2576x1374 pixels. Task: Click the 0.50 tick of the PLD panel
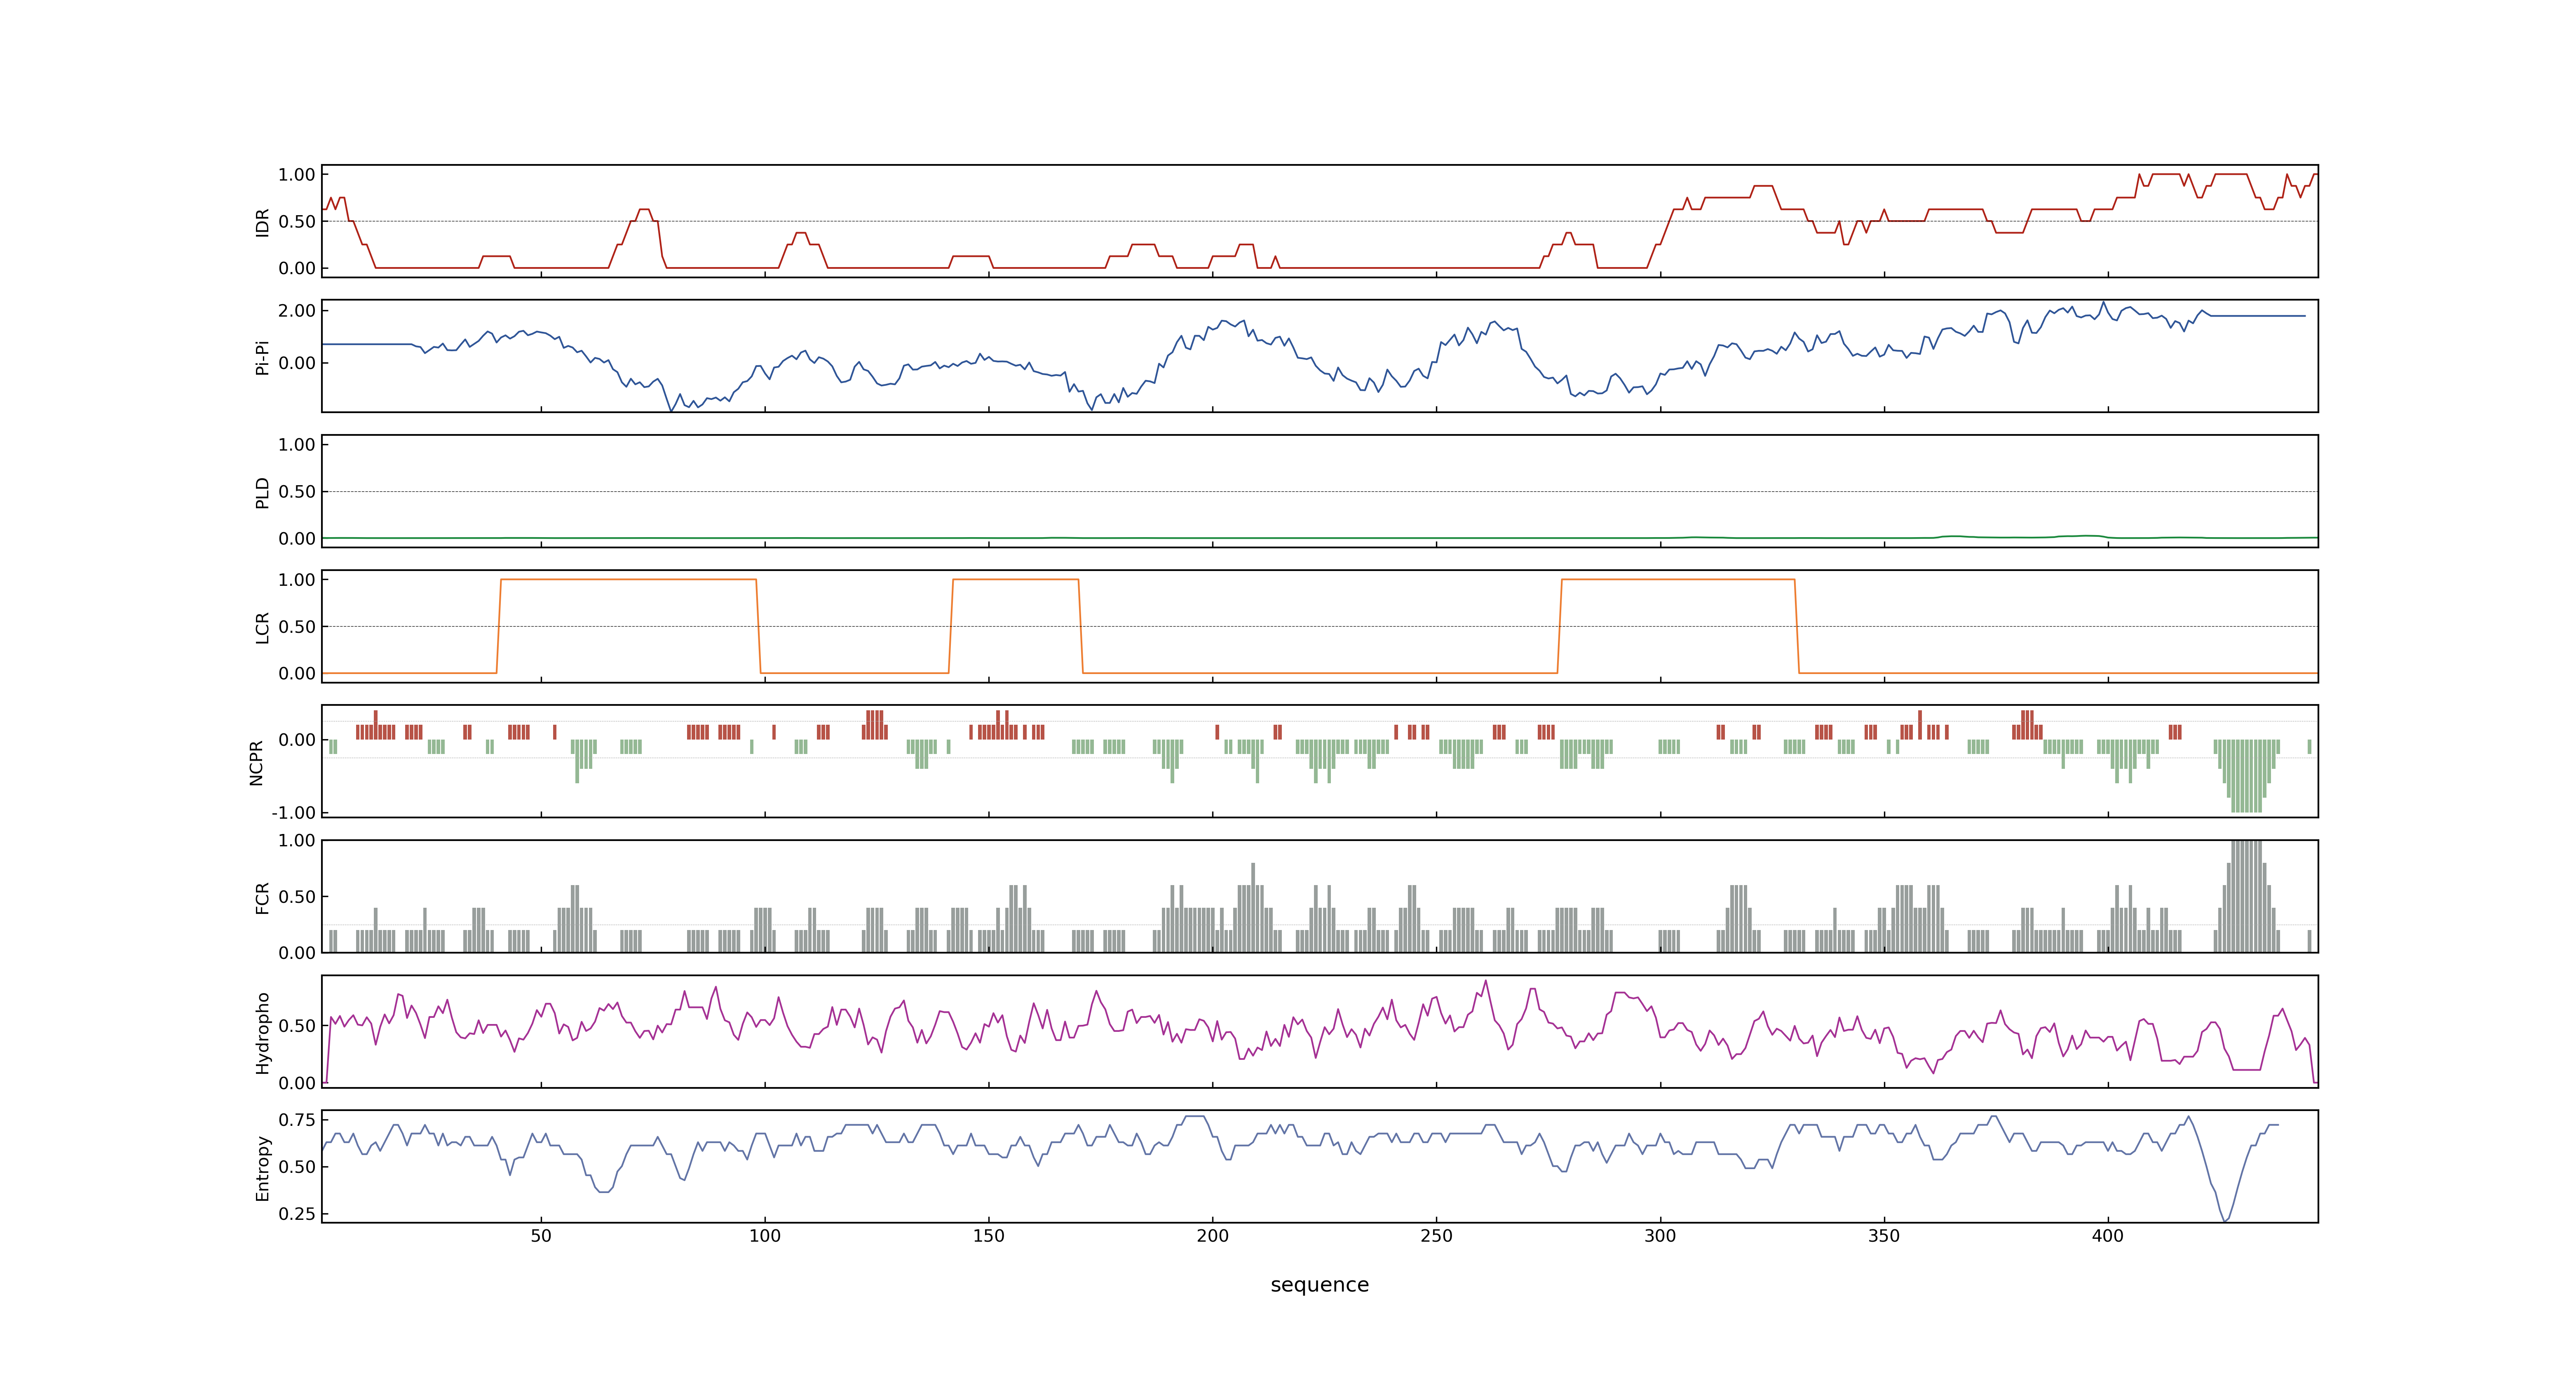tap(297, 492)
